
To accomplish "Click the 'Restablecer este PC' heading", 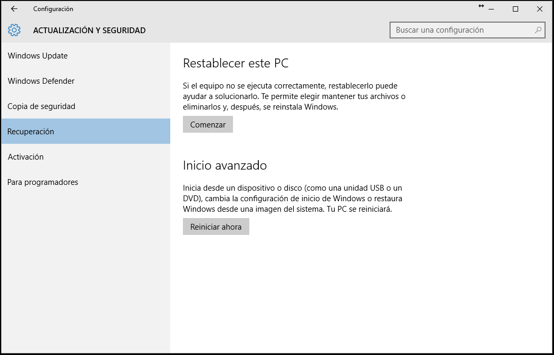I will tap(236, 63).
